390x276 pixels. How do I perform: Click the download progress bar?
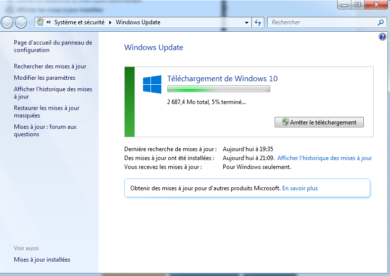coord(219,89)
